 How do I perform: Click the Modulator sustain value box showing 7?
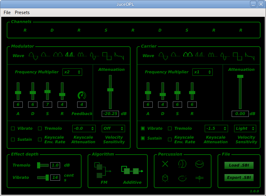(x=47, y=105)
